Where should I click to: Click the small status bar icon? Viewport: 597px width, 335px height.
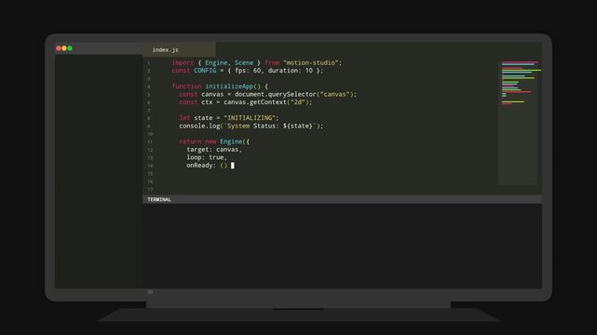tap(150, 292)
